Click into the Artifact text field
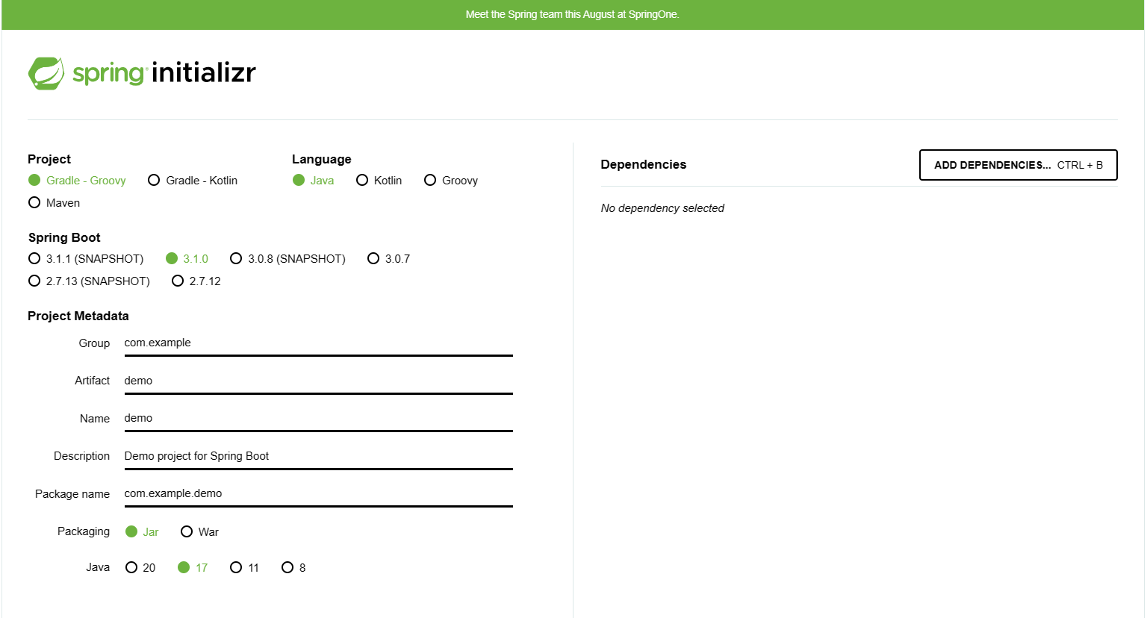 click(x=318, y=381)
